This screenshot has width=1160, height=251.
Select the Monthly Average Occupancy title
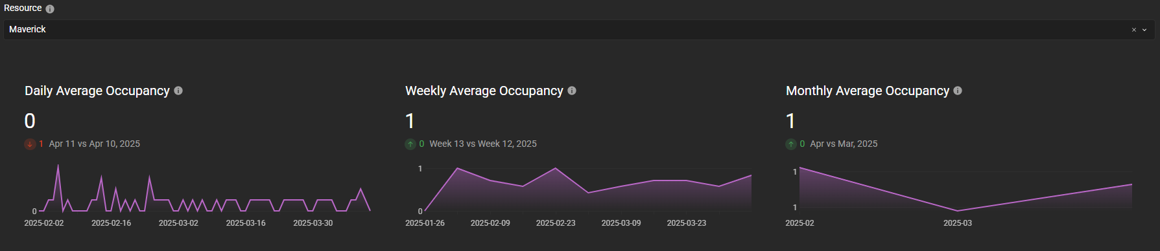click(868, 91)
